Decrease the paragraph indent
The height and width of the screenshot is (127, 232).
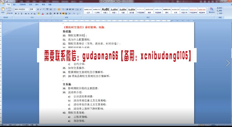click(67, 9)
